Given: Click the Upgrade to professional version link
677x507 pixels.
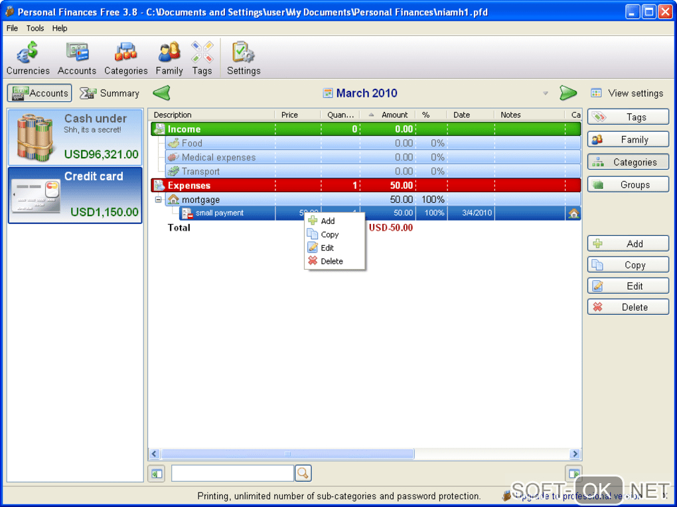Looking at the screenshot, I should pyautogui.click(x=579, y=496).
